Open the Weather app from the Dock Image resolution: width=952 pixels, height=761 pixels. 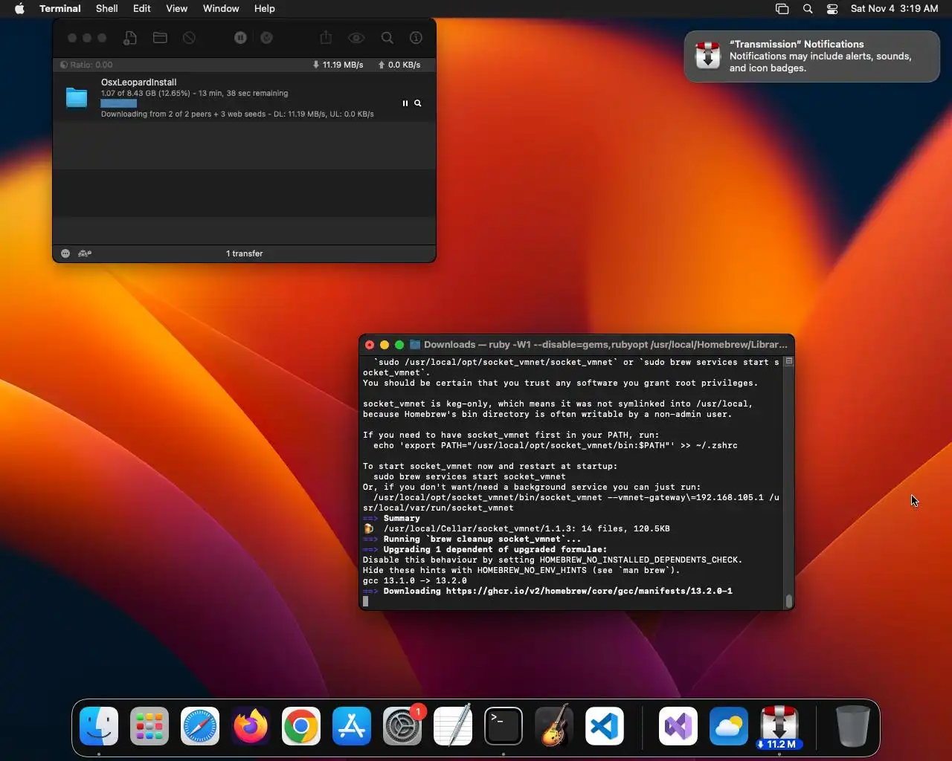coord(729,726)
